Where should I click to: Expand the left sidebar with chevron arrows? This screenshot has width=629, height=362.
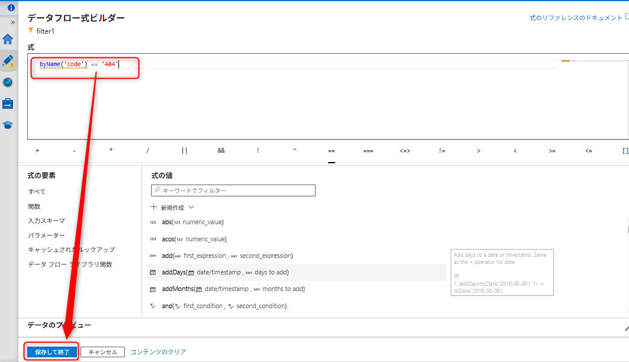coord(12,22)
